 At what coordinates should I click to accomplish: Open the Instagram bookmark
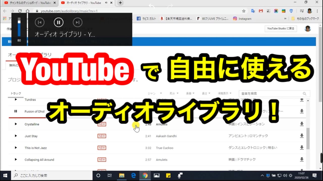(x=242, y=19)
